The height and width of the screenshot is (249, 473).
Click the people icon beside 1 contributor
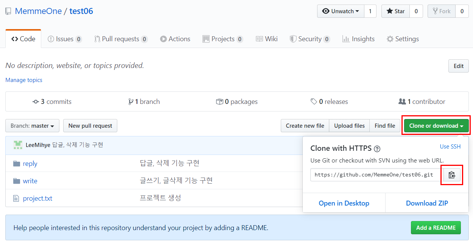(x=402, y=102)
